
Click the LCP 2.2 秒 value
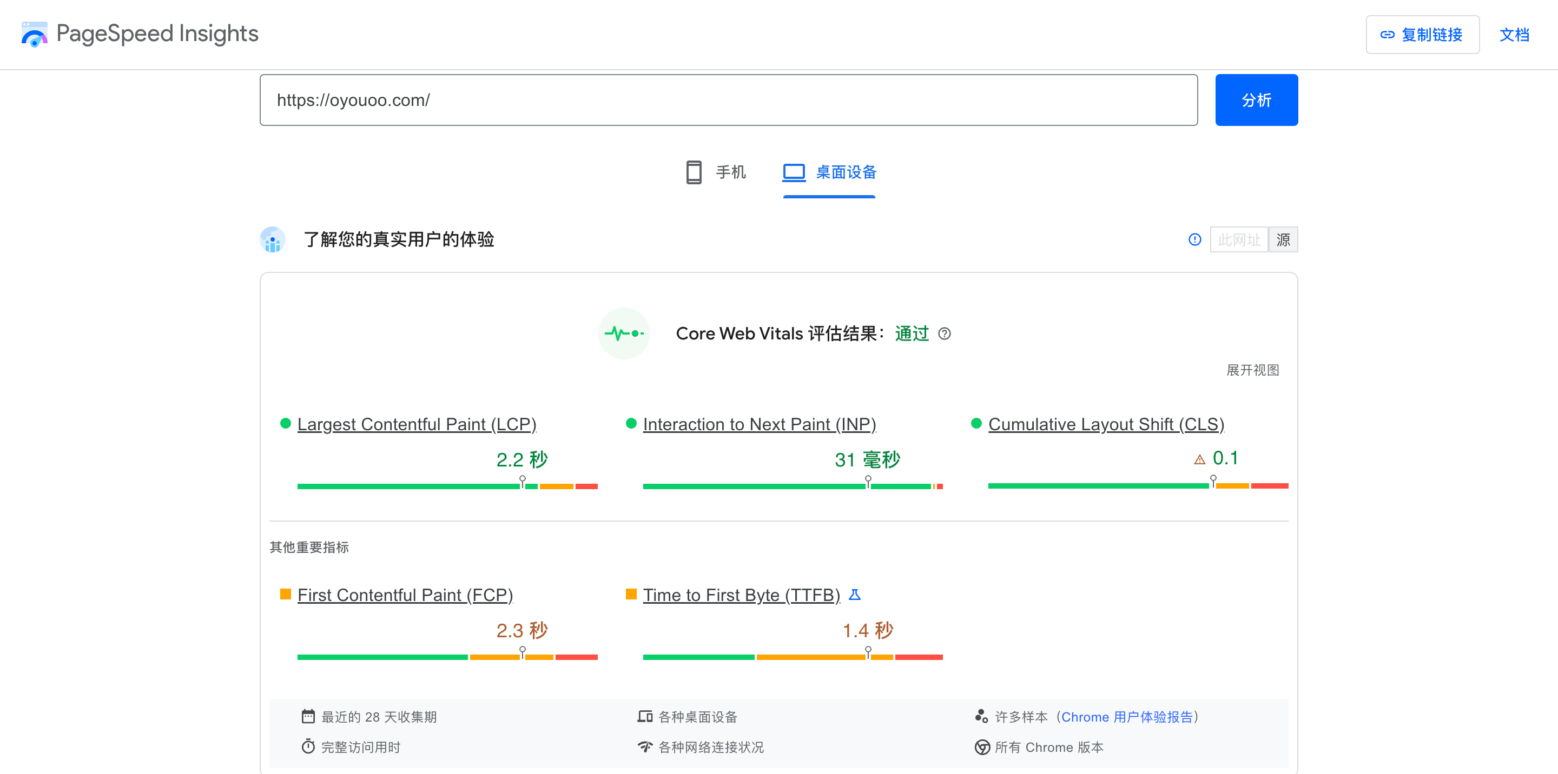click(x=522, y=460)
